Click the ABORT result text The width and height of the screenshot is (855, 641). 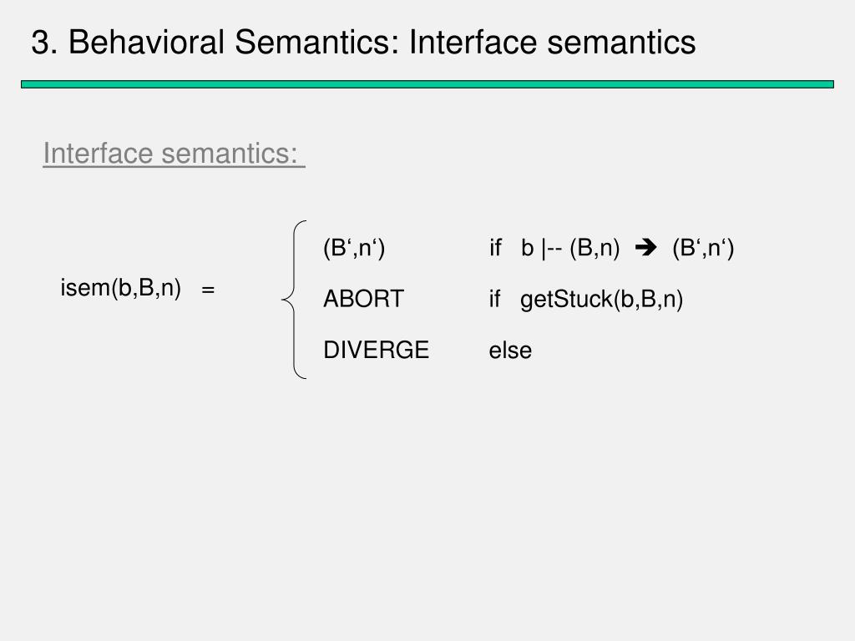coord(364,299)
